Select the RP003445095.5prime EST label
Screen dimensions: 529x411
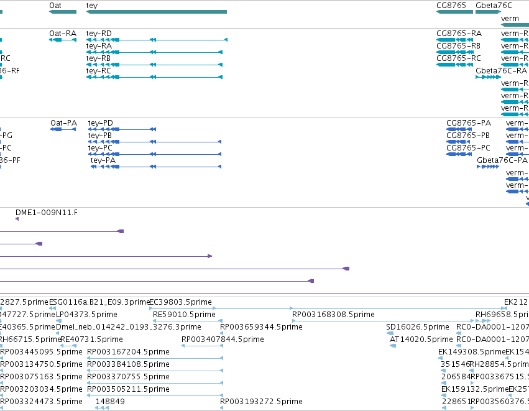click(41, 352)
